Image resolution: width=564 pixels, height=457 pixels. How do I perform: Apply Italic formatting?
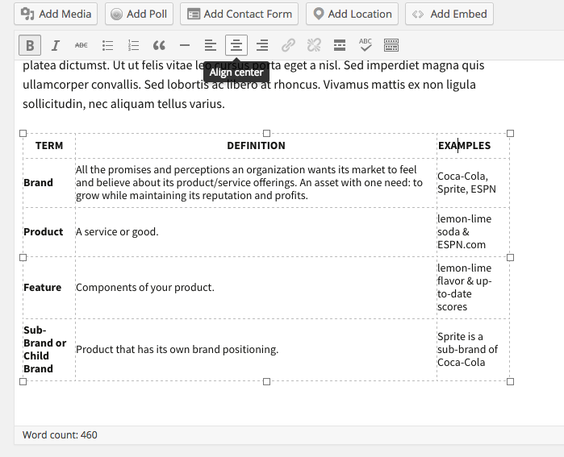[56, 45]
